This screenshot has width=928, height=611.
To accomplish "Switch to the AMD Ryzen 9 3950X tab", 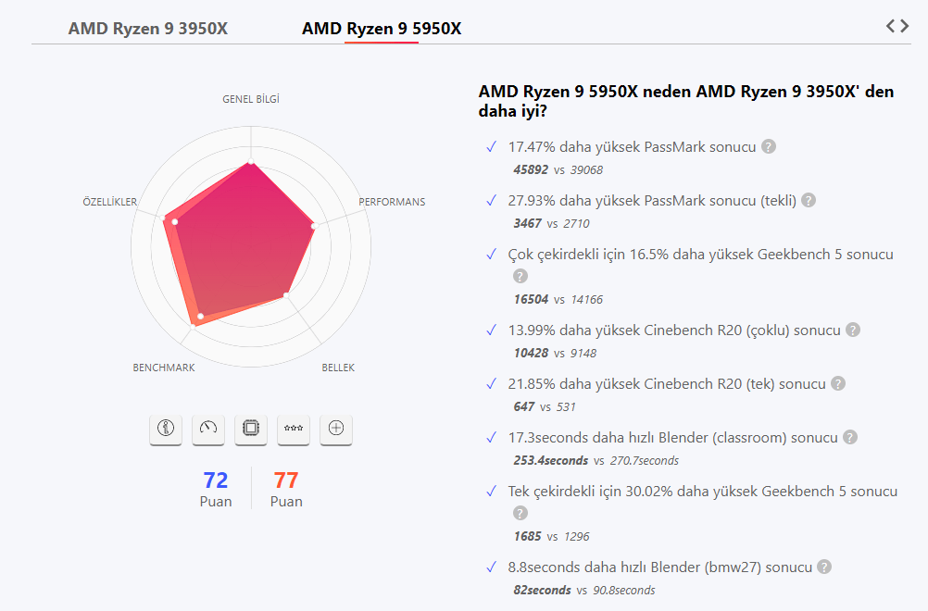I will (x=148, y=29).
